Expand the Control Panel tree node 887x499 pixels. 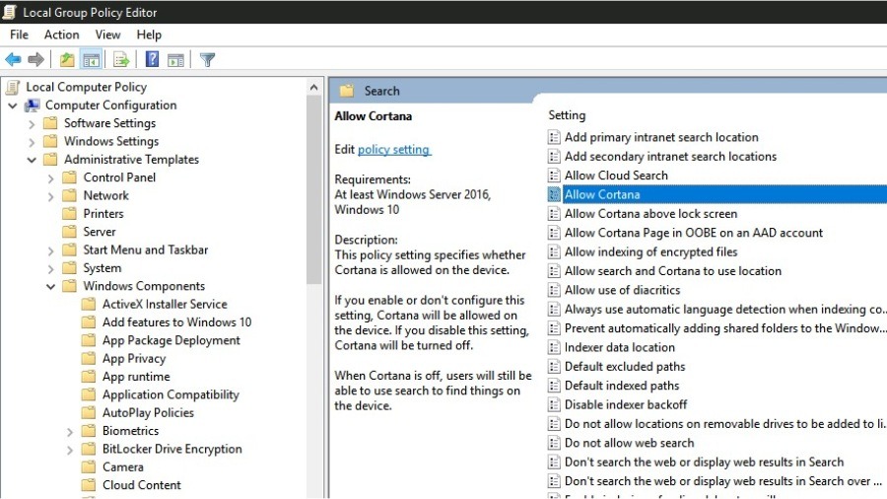tap(51, 178)
